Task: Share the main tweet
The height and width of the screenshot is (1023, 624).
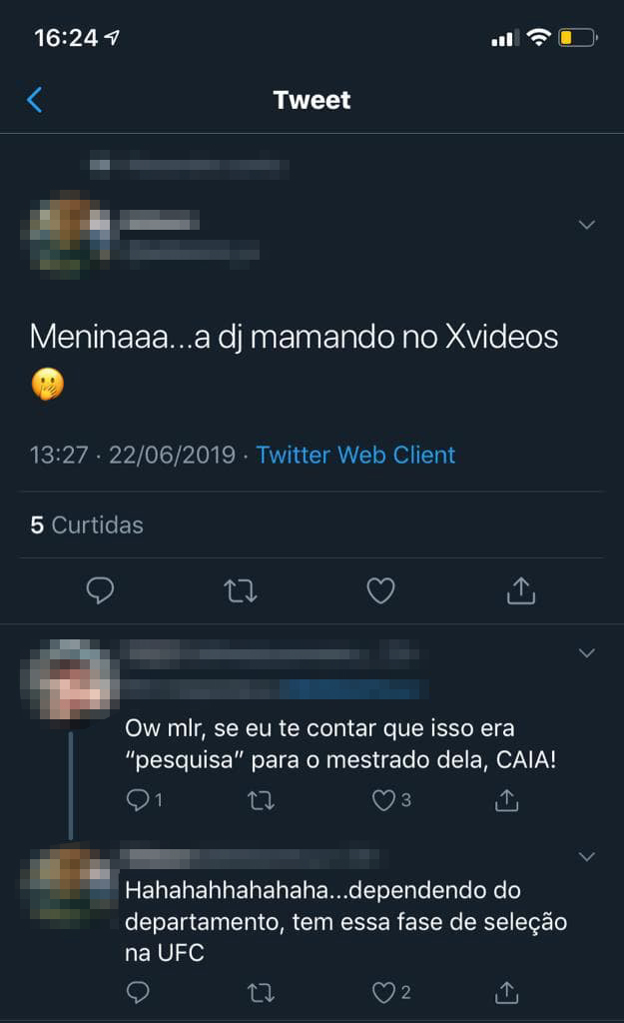Action: (521, 589)
